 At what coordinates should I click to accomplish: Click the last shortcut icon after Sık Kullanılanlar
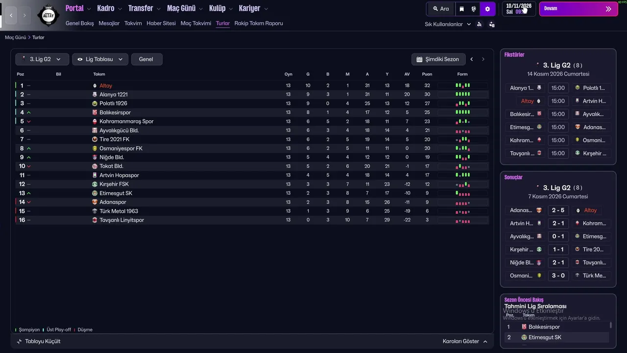492,24
